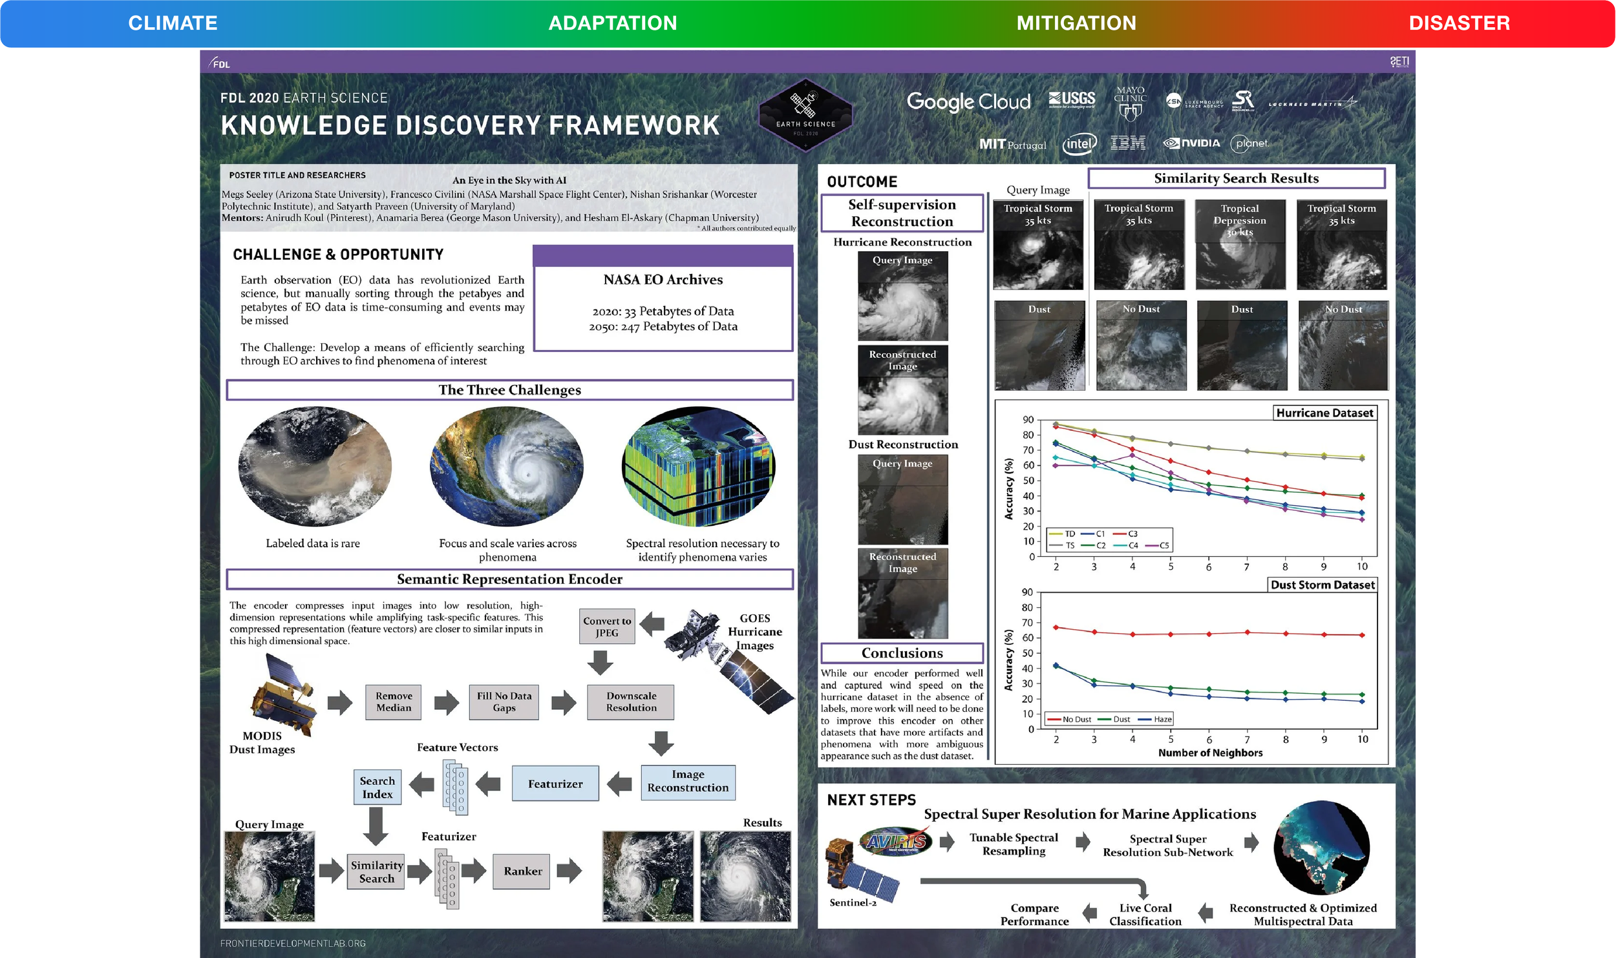1616x958 pixels.
Task: Click the Luxembourg Space Agency logo
Action: [1195, 101]
